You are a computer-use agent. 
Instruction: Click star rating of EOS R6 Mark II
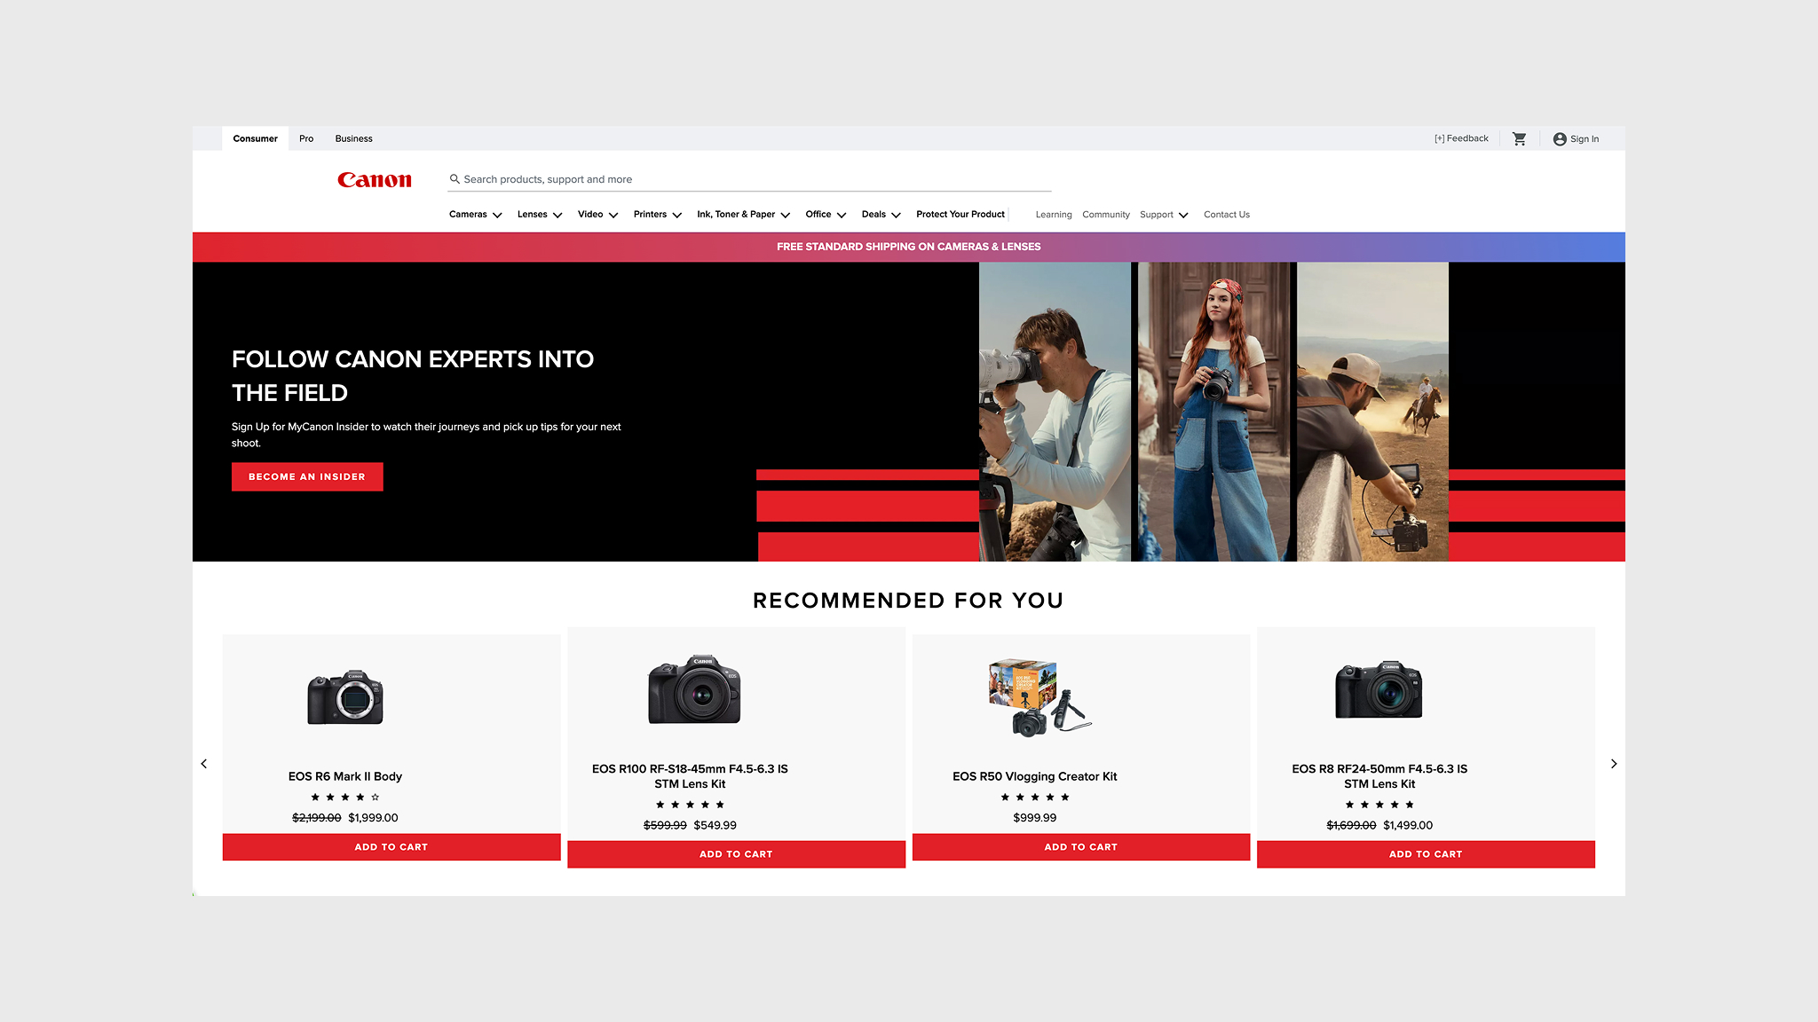coord(344,798)
